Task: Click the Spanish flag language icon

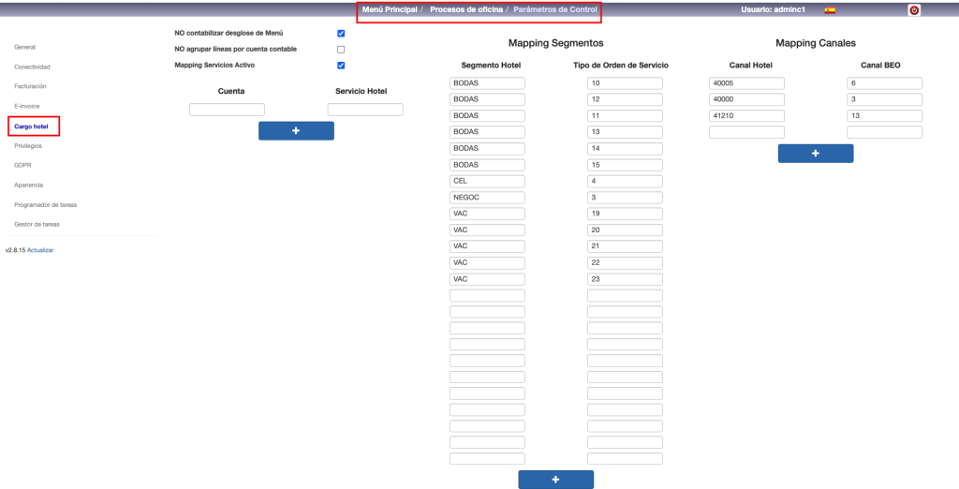Action: pyautogui.click(x=830, y=9)
